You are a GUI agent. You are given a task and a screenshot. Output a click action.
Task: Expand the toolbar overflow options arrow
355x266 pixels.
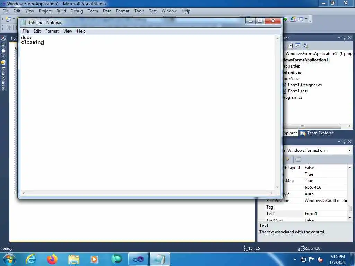pyautogui.click(x=311, y=20)
